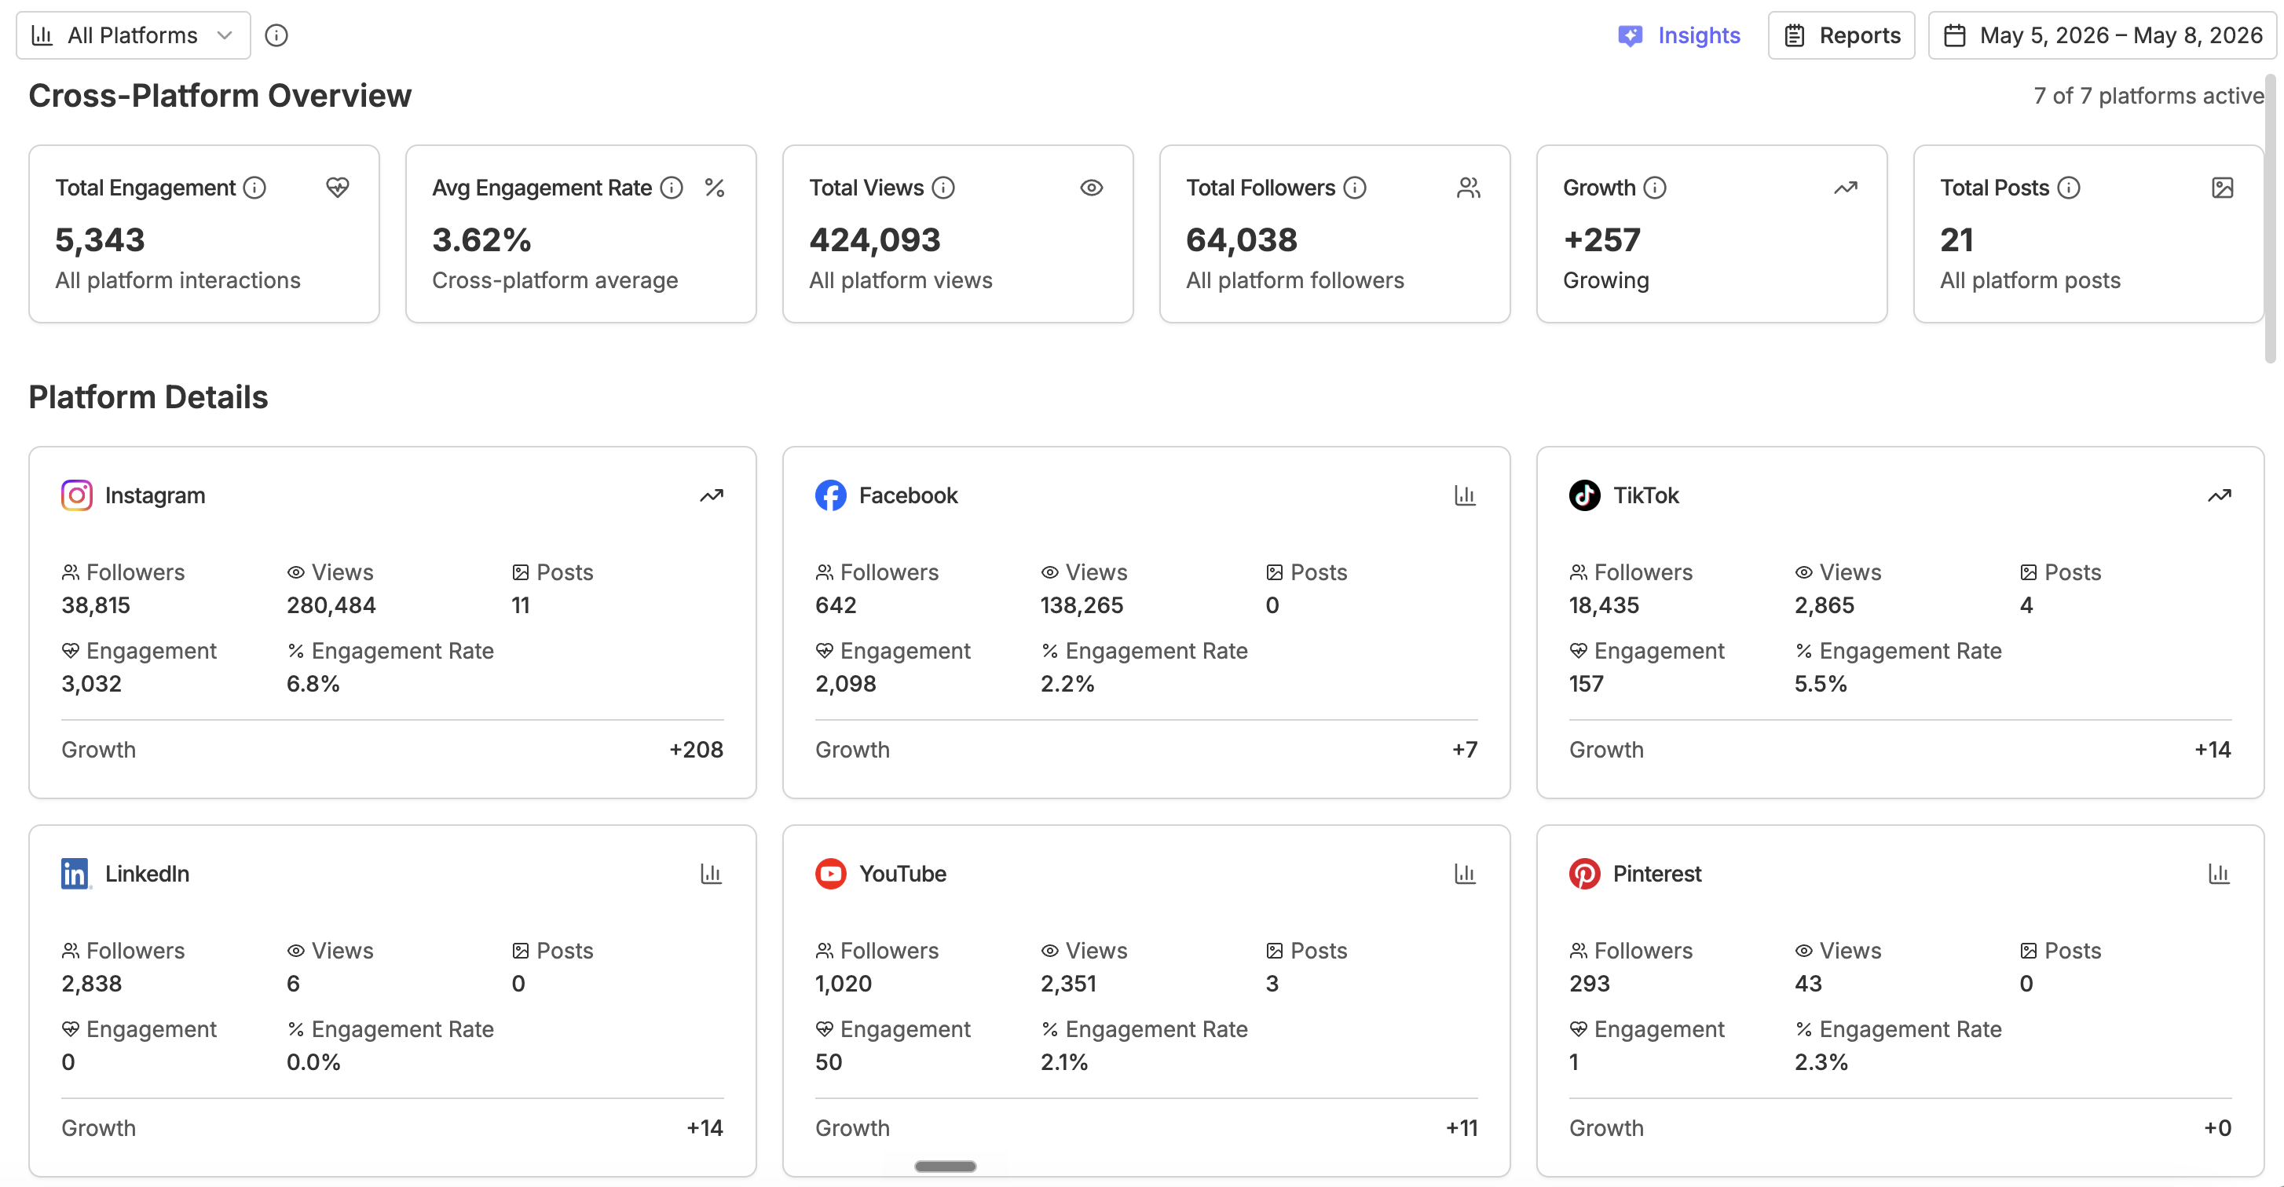The height and width of the screenshot is (1187, 2284).
Task: Click the Cross-Platform Overview heading
Action: [220, 96]
